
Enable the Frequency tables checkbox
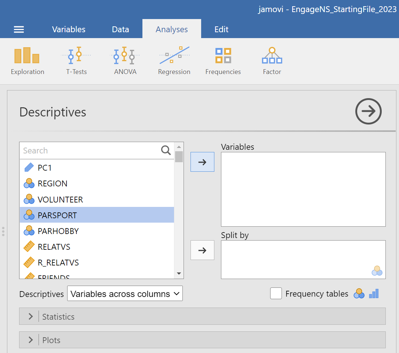tap(276, 294)
